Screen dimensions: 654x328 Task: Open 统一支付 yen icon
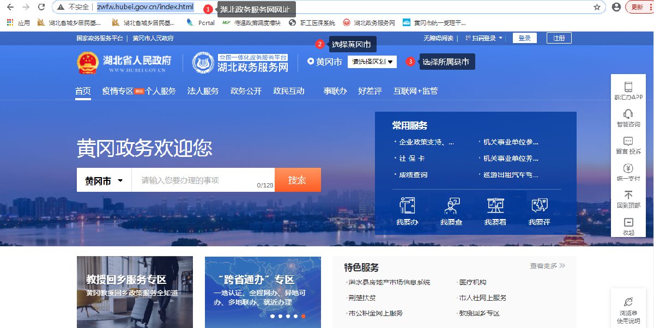click(x=628, y=168)
